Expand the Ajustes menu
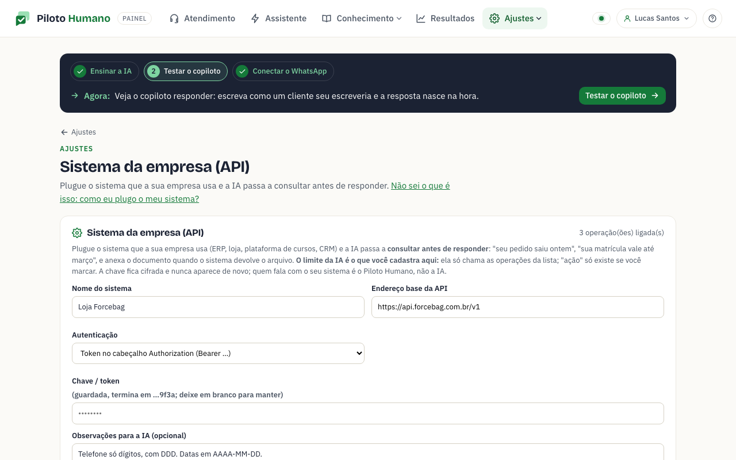This screenshot has height=460, width=736. (x=515, y=18)
